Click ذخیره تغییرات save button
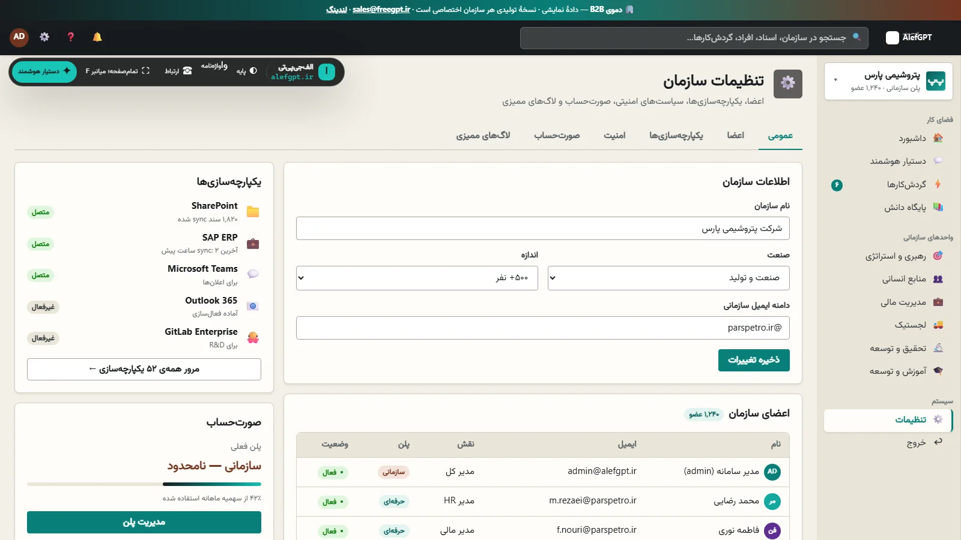 click(x=754, y=360)
